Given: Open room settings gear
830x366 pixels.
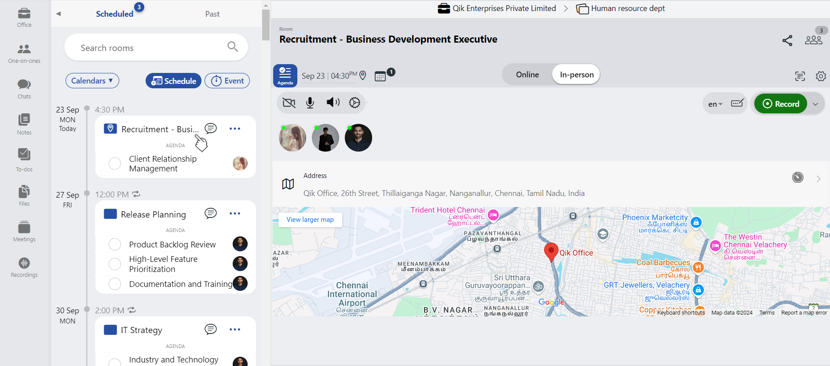Looking at the screenshot, I should 820,76.
